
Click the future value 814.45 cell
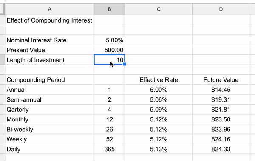click(x=221, y=90)
